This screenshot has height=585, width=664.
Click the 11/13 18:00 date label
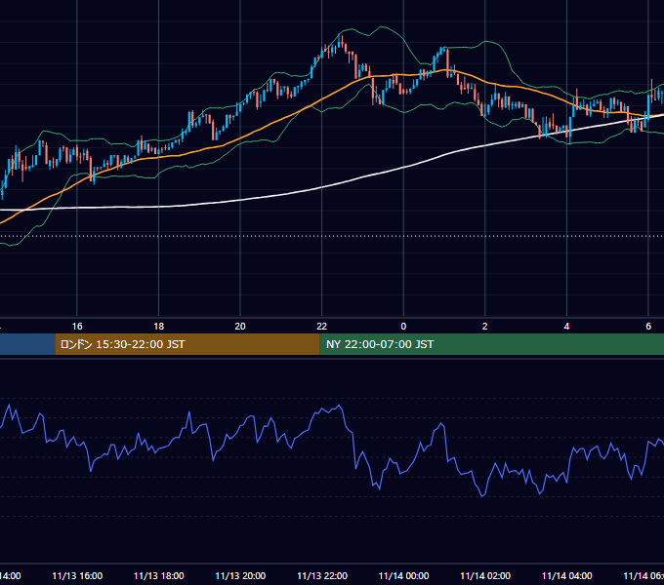[x=159, y=575]
